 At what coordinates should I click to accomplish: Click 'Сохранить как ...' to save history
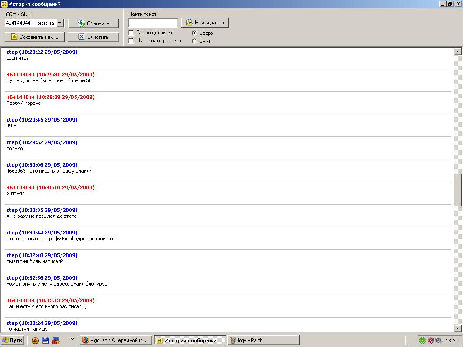point(34,37)
